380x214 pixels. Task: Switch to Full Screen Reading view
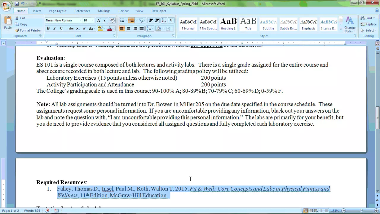coord(311,211)
